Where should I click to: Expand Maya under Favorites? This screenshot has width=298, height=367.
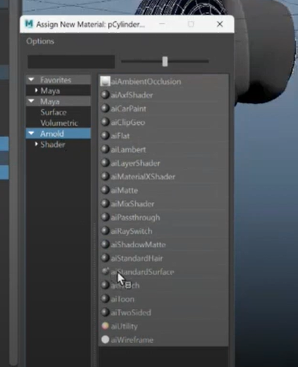(x=36, y=90)
